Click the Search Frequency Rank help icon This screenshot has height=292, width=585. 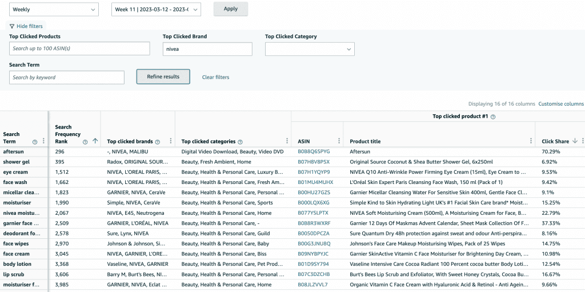point(85,142)
